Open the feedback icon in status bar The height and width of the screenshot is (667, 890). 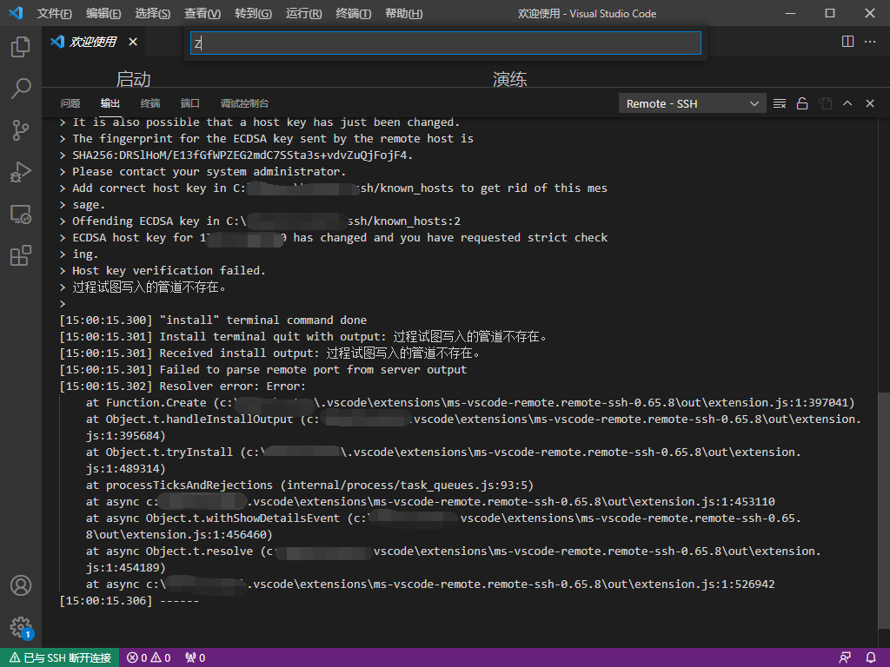point(845,657)
